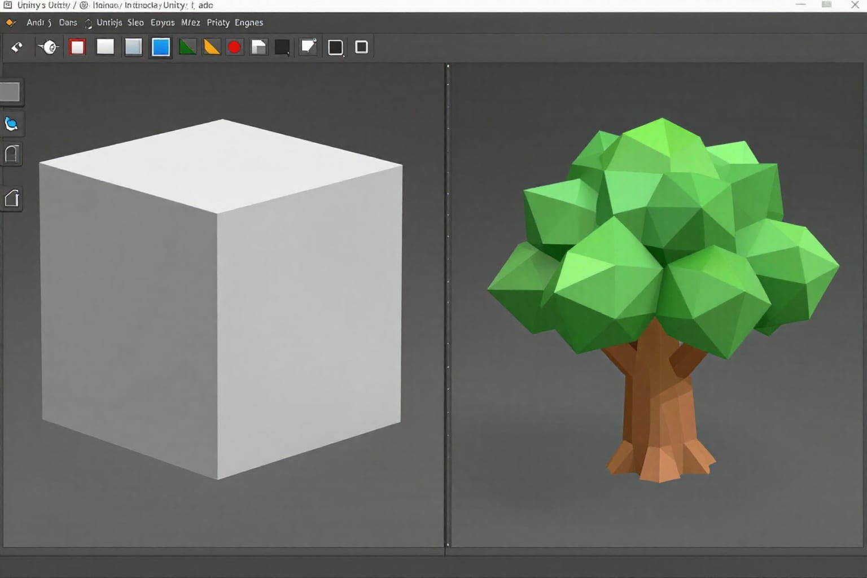This screenshot has width=867, height=578.
Task: Click the large black rounded-square toolbar icon
Action: click(335, 47)
